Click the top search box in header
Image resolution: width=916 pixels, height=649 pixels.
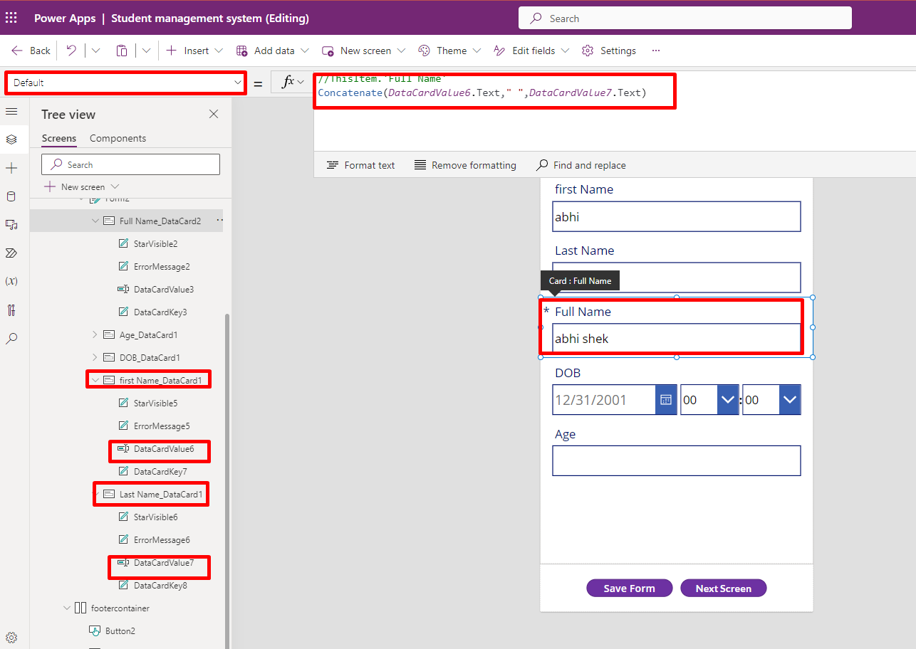pos(685,19)
